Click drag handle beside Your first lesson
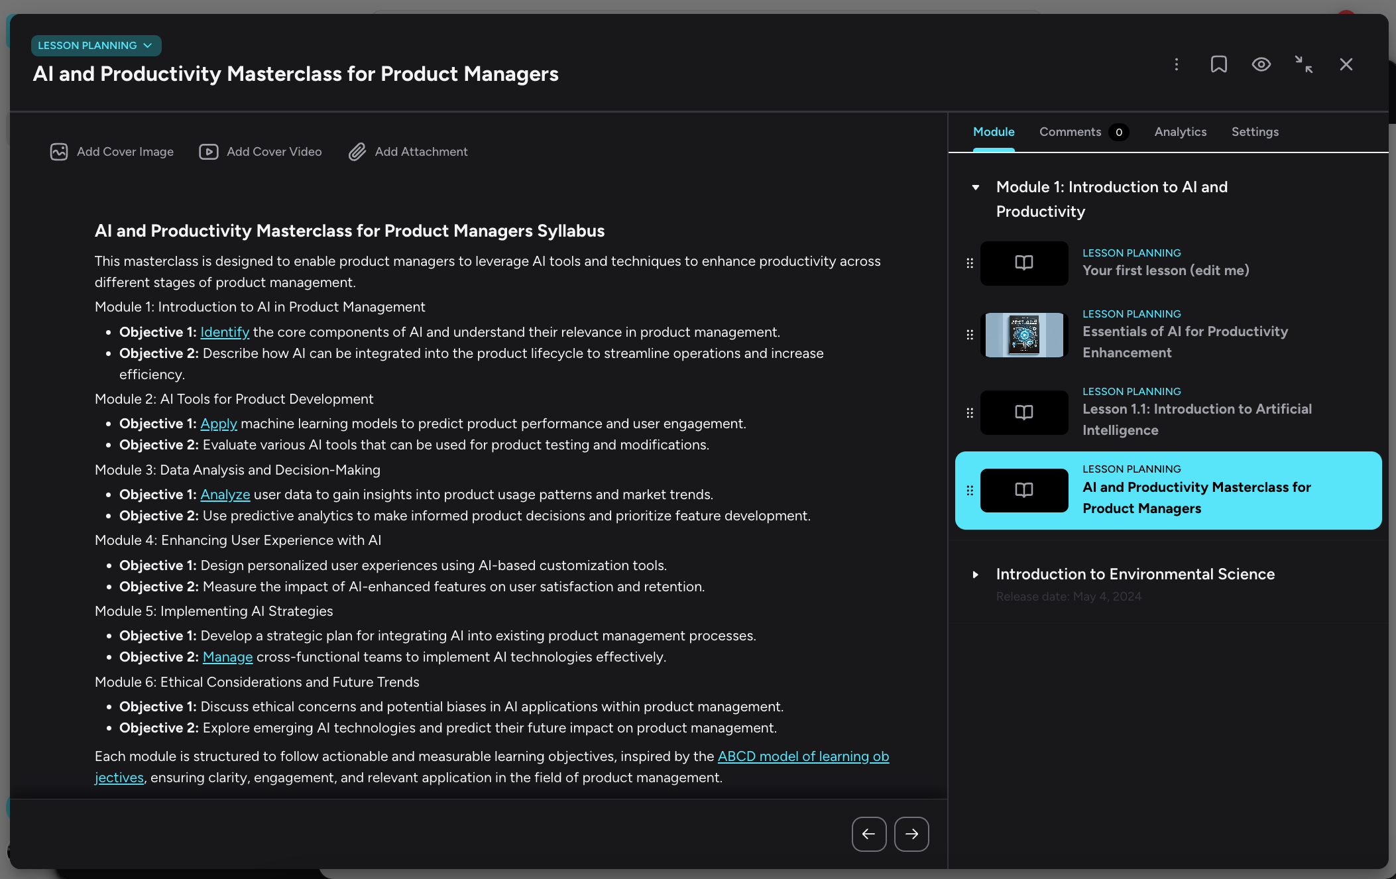 (970, 263)
